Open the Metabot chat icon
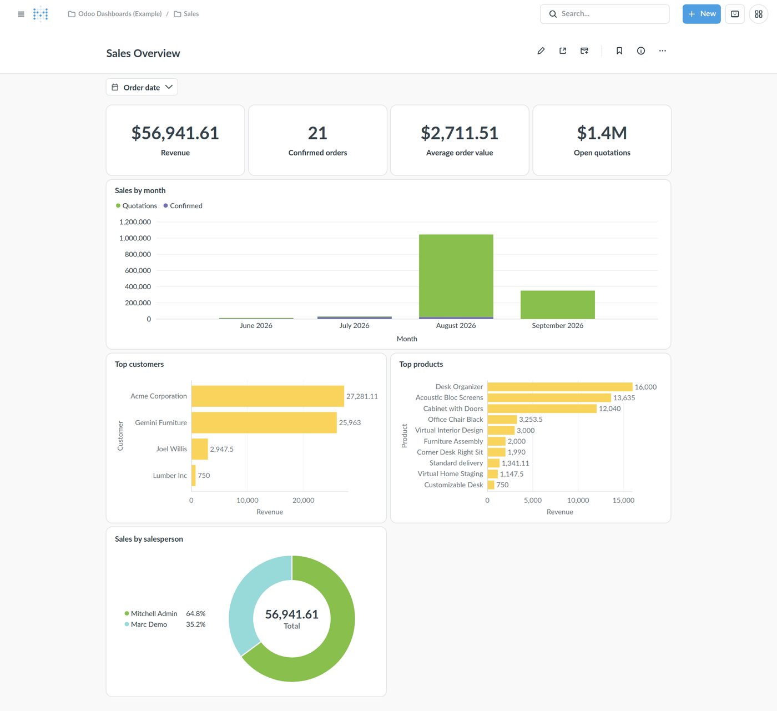The width and height of the screenshot is (777, 711). click(735, 14)
